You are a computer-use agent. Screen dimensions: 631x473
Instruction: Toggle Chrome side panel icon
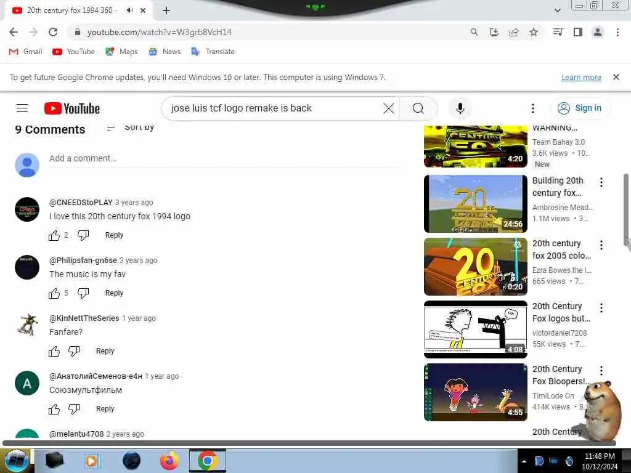578,32
